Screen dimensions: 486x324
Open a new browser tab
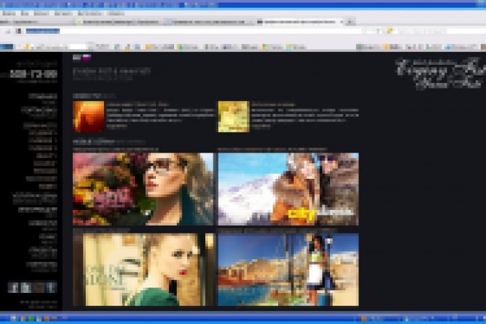tap(350, 22)
